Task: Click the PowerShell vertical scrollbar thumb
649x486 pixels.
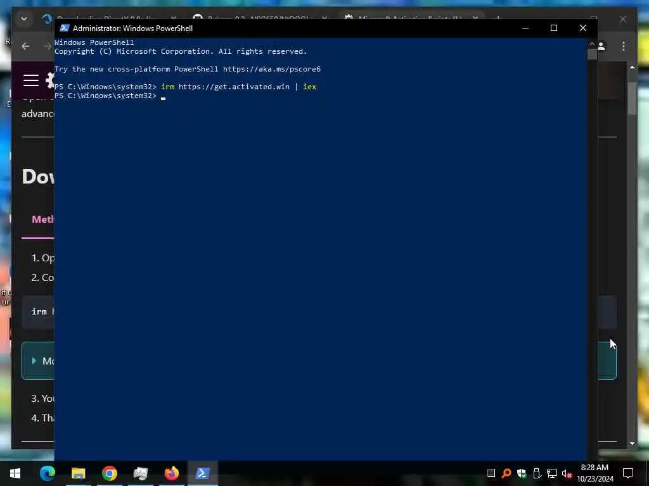Action: pyautogui.click(x=592, y=54)
